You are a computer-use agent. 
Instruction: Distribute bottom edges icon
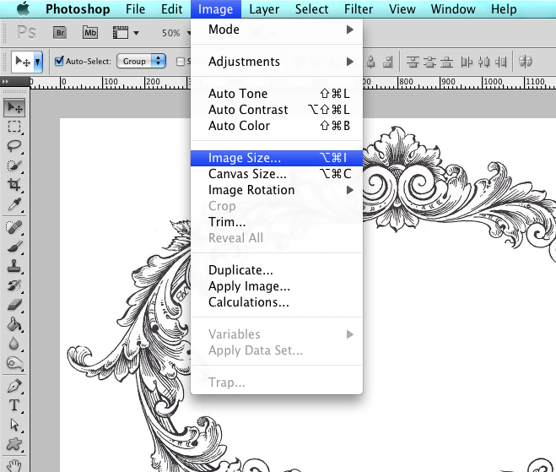coord(447,62)
